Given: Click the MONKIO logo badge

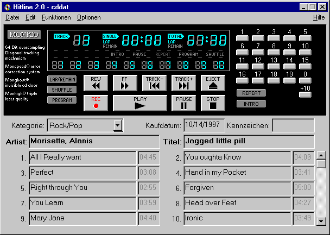Looking at the screenshot, I should tap(24, 35).
